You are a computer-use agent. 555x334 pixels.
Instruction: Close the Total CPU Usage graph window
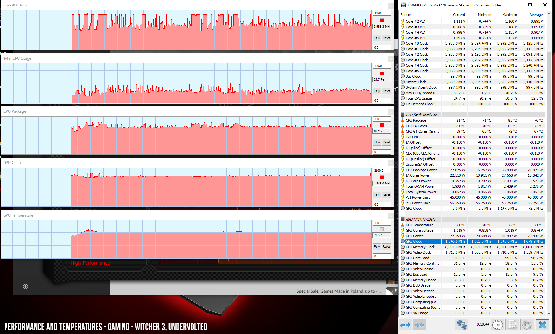391,59
